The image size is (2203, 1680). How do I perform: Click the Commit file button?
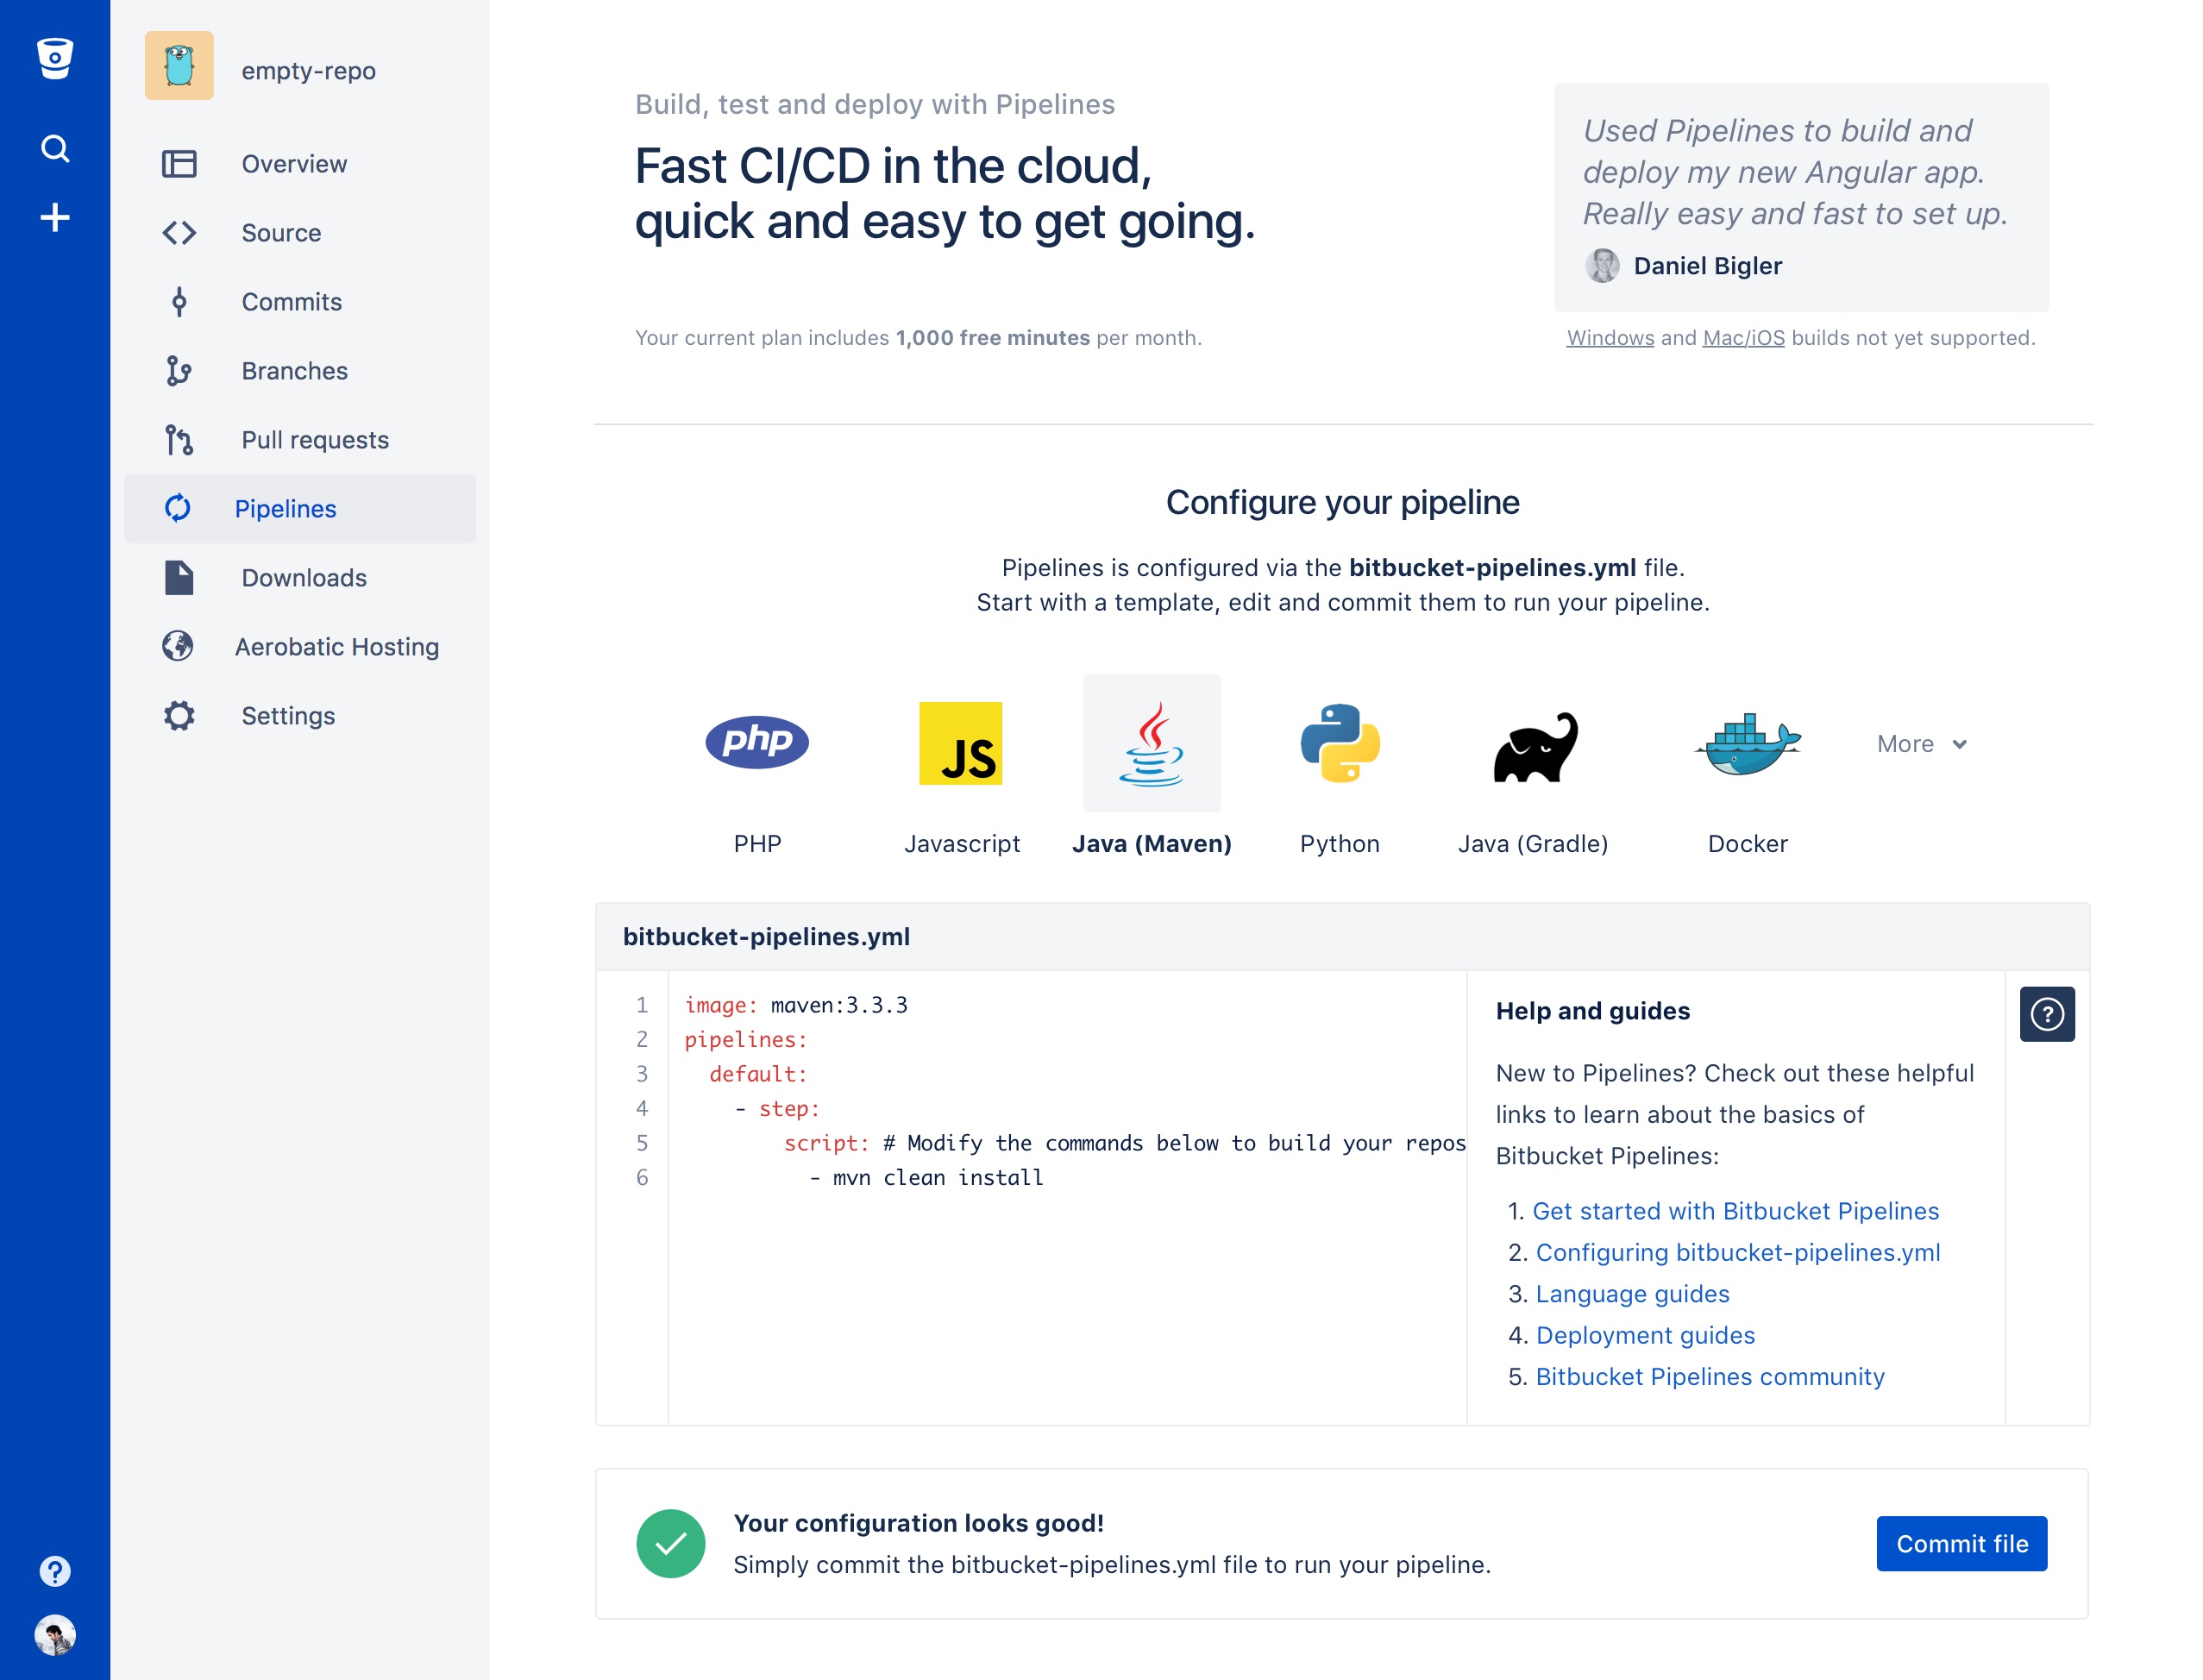(1961, 1543)
